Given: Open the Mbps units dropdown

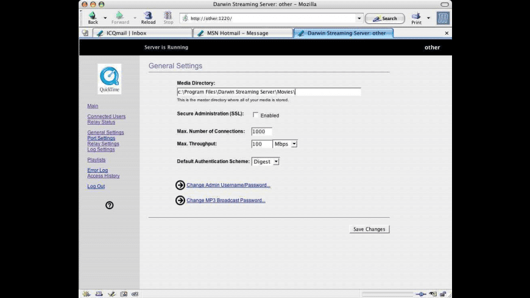Looking at the screenshot, I should pos(285,144).
